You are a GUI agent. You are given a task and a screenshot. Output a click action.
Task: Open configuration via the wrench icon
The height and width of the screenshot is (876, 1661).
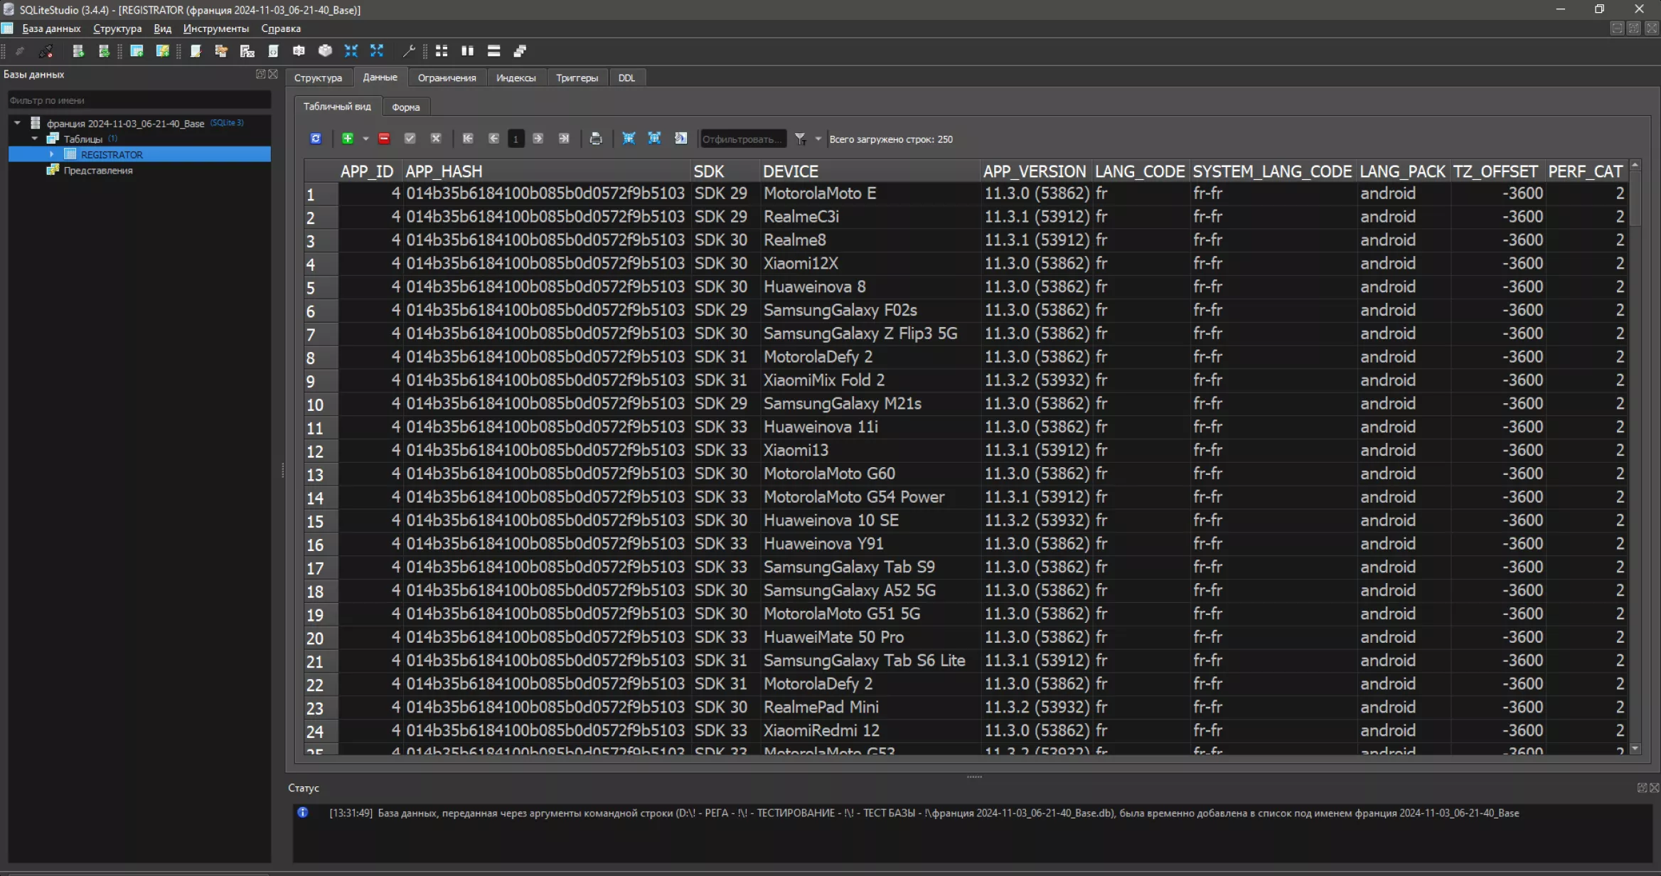pyautogui.click(x=409, y=50)
